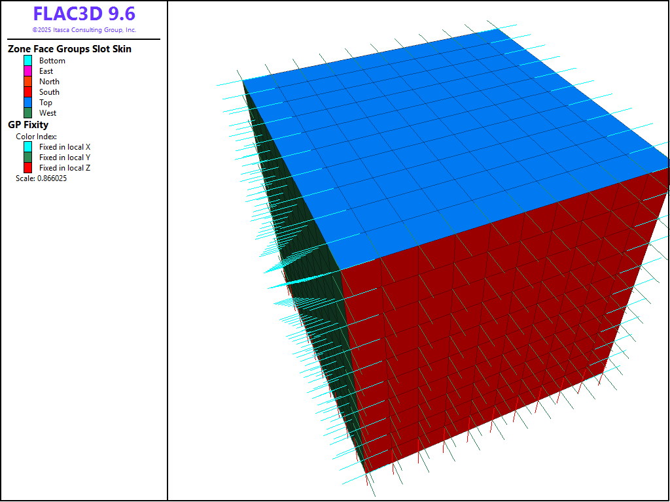Click the FLAC3D 9.6 title text
The width and height of the screenshot is (670, 502).
pyautogui.click(x=84, y=14)
